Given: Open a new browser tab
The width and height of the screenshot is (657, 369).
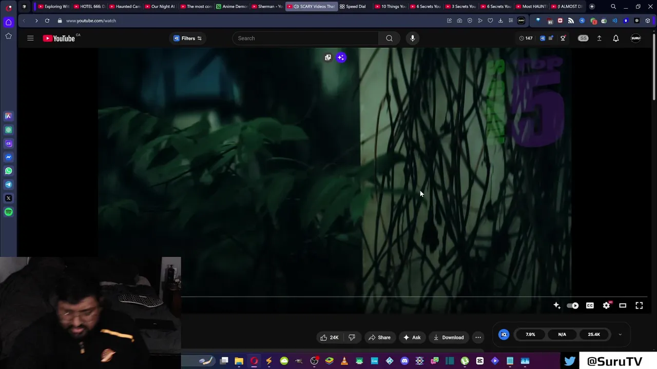Looking at the screenshot, I should click(592, 7).
